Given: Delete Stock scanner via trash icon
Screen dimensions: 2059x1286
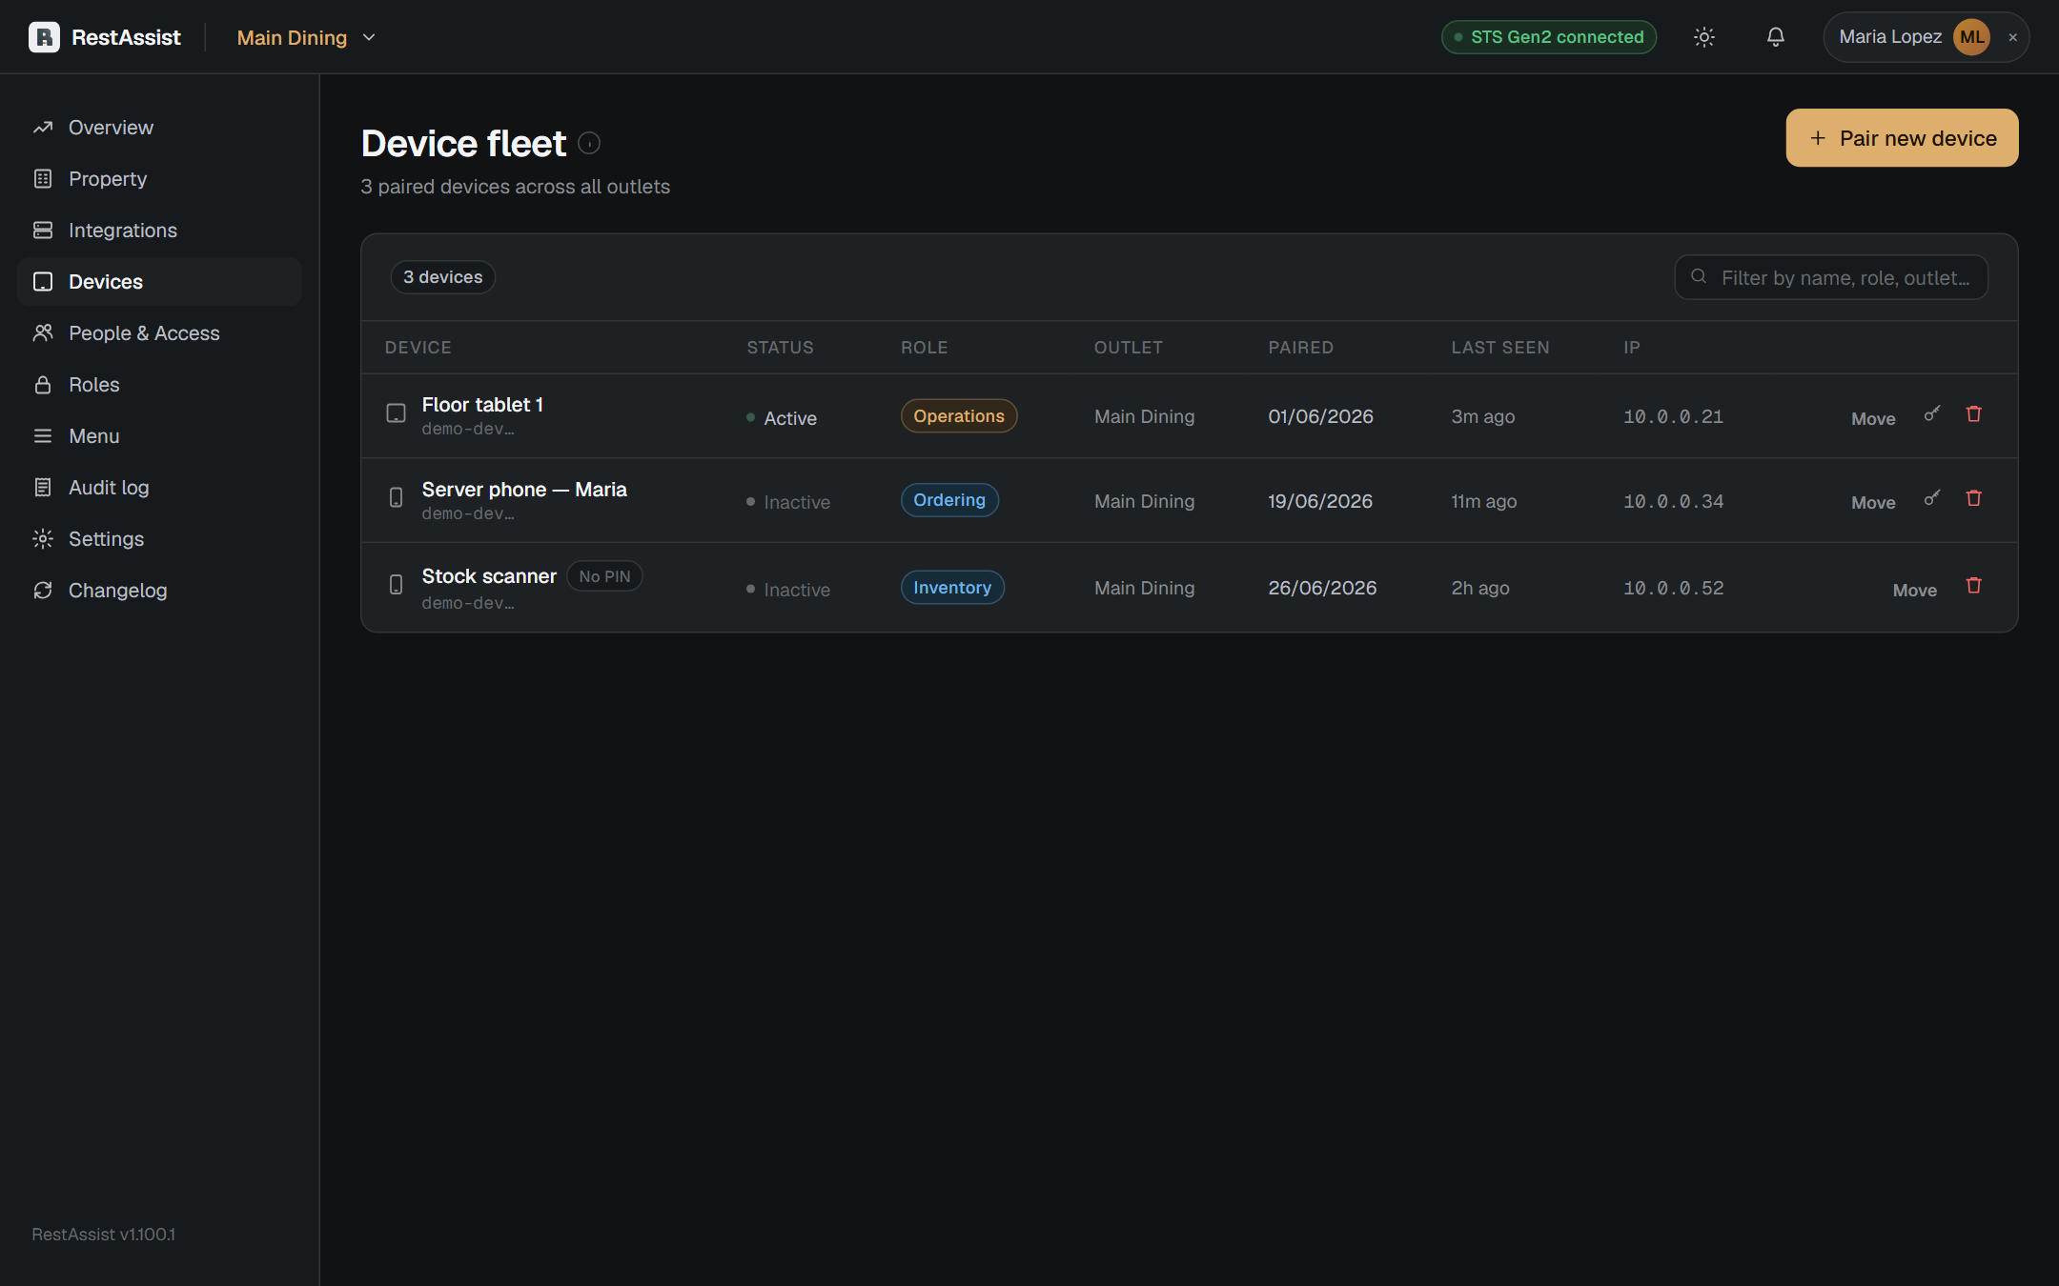Looking at the screenshot, I should point(1974,586).
